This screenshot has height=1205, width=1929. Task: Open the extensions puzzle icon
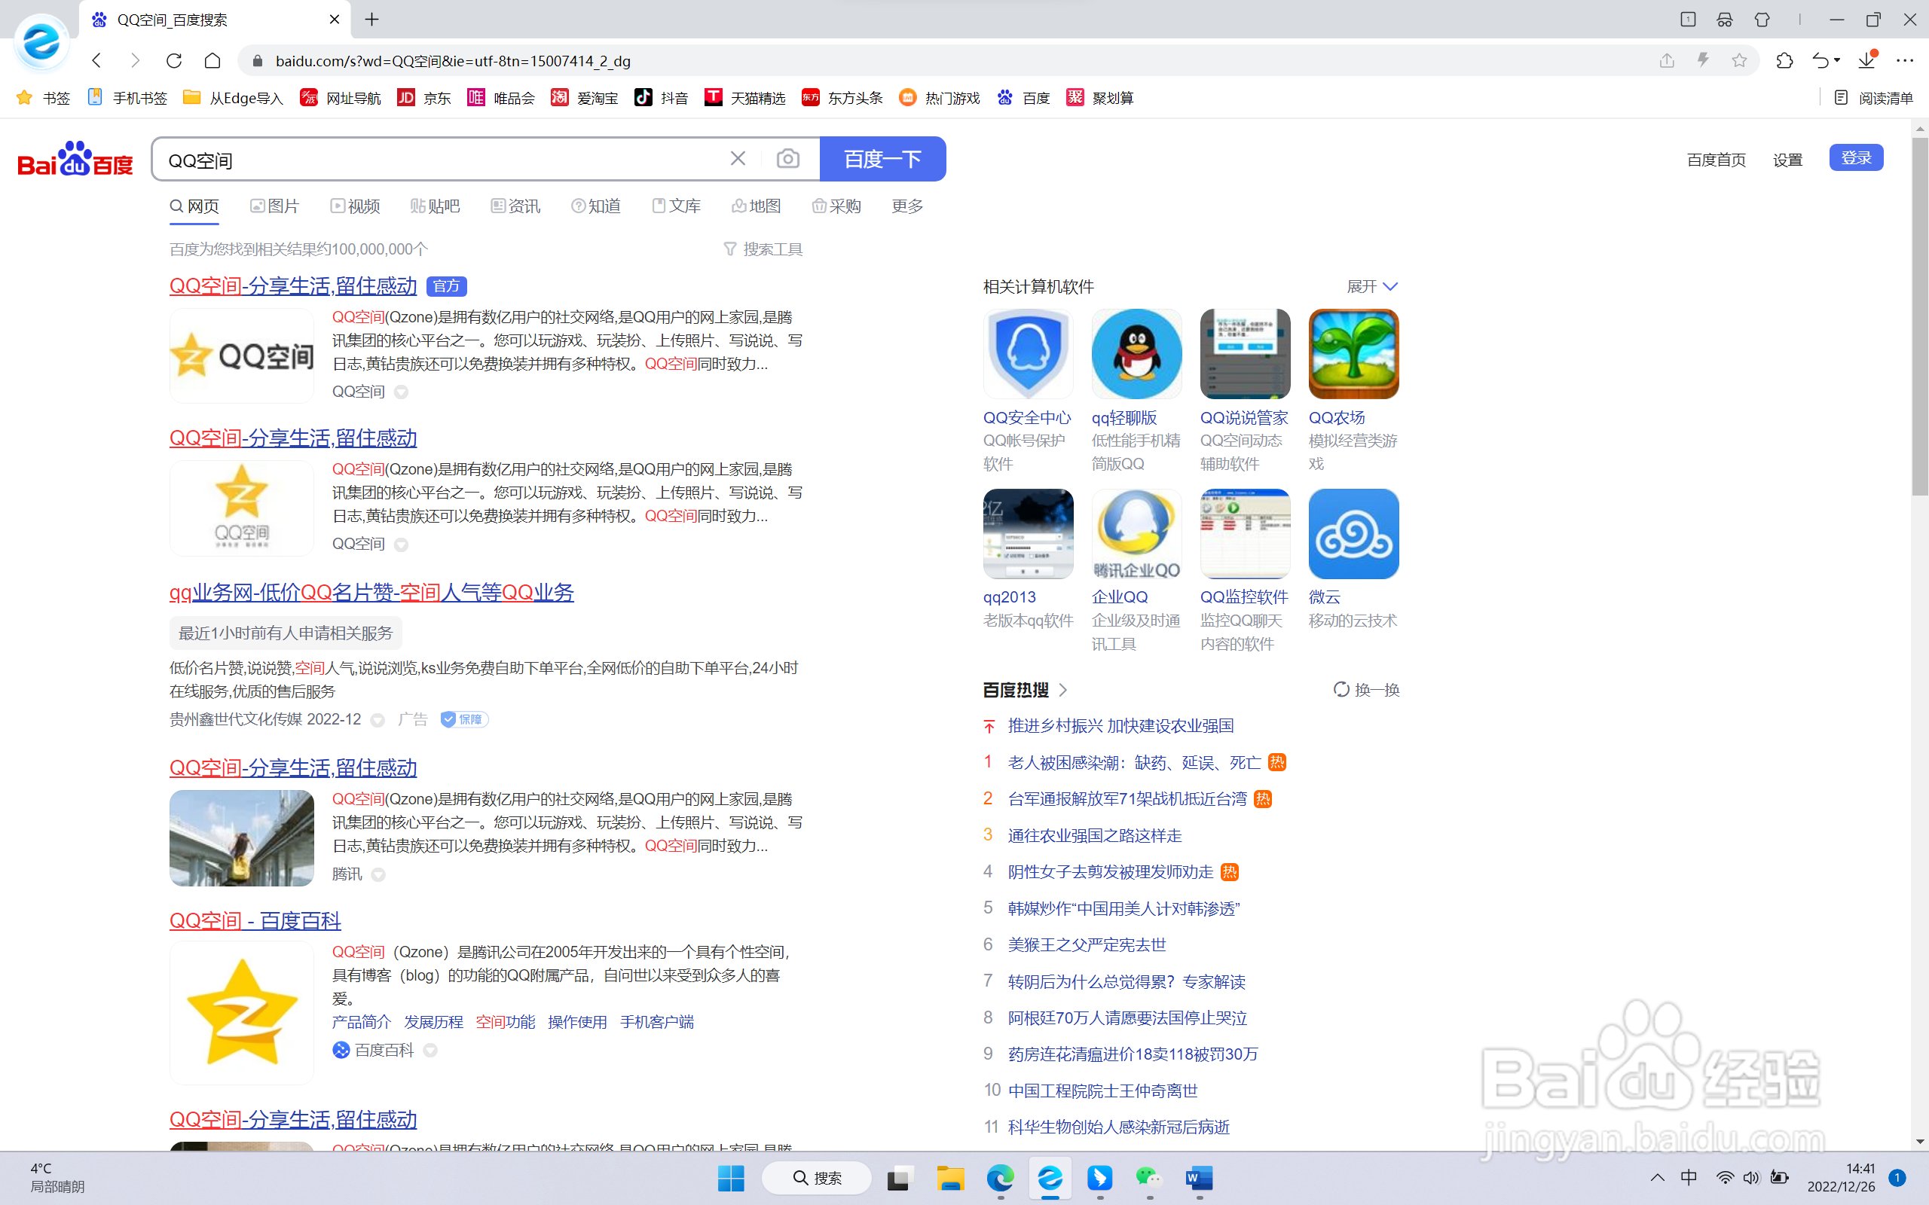coord(1784,60)
